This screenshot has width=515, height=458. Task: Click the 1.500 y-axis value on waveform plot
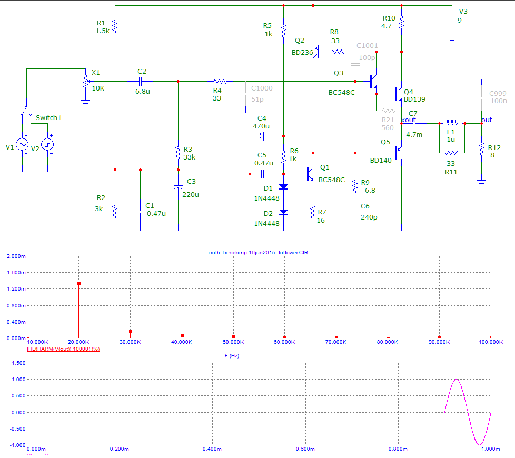(19, 363)
